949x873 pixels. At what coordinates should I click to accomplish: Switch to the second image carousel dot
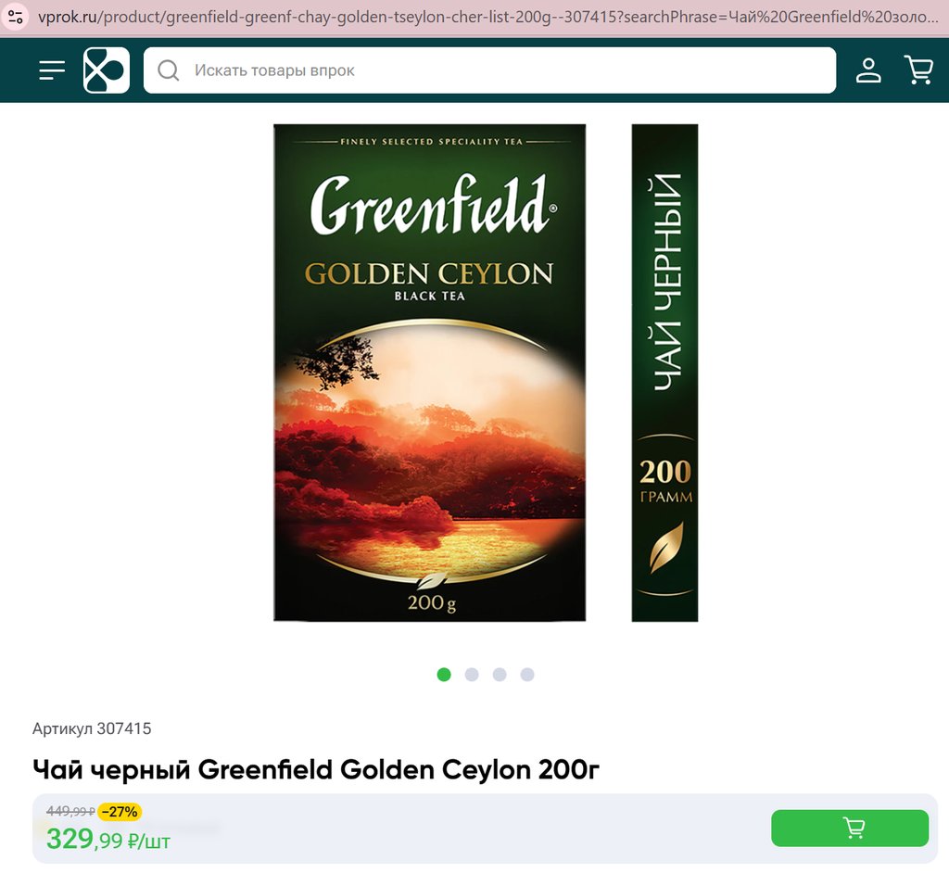472,675
